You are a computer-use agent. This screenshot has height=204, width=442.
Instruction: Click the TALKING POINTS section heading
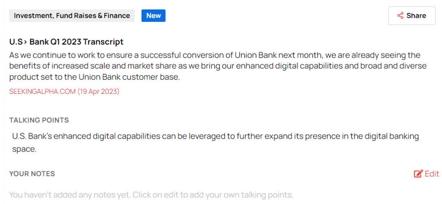tap(39, 120)
